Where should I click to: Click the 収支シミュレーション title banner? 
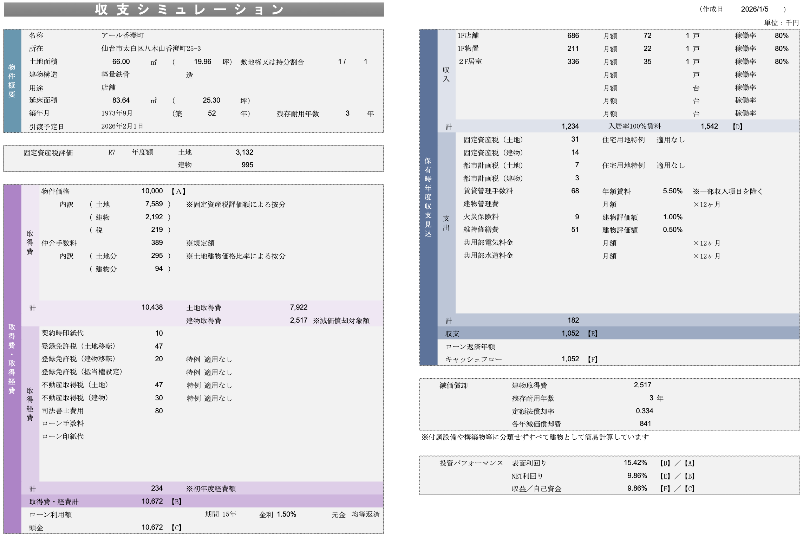[194, 9]
